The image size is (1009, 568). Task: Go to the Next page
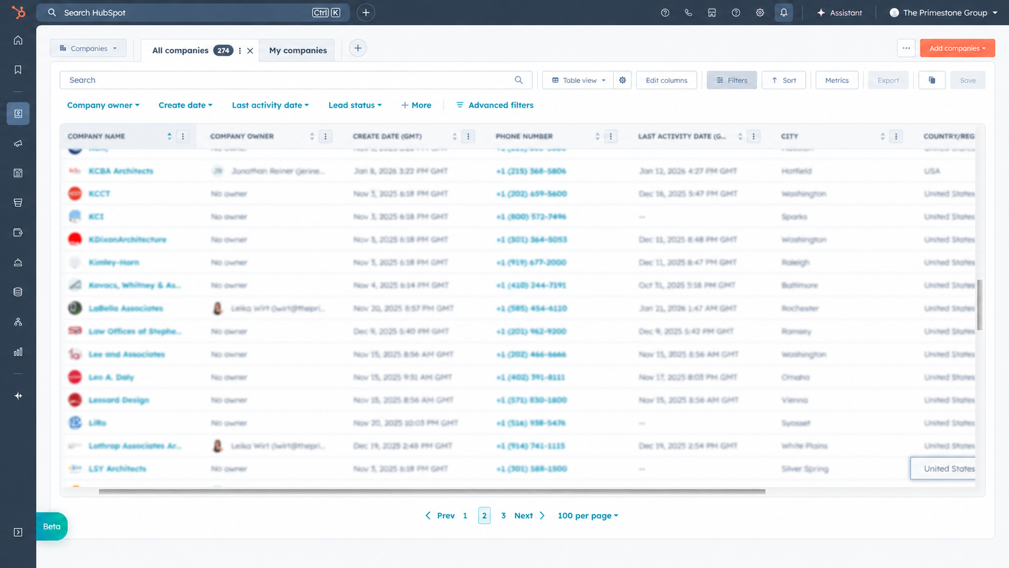click(x=529, y=515)
